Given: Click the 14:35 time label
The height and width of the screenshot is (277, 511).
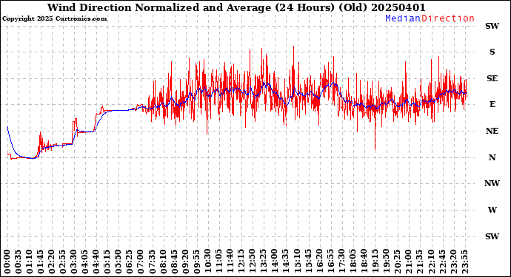Looking at the screenshot, I should [286, 261].
